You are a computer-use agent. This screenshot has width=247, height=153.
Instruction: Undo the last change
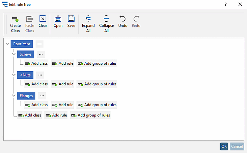[x=123, y=21]
